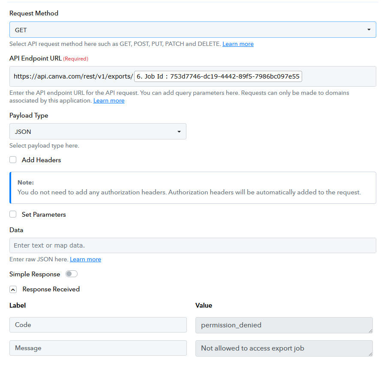Click the Message label field
Image resolution: width=387 pixels, height=366 pixels.
pyautogui.click(x=98, y=348)
